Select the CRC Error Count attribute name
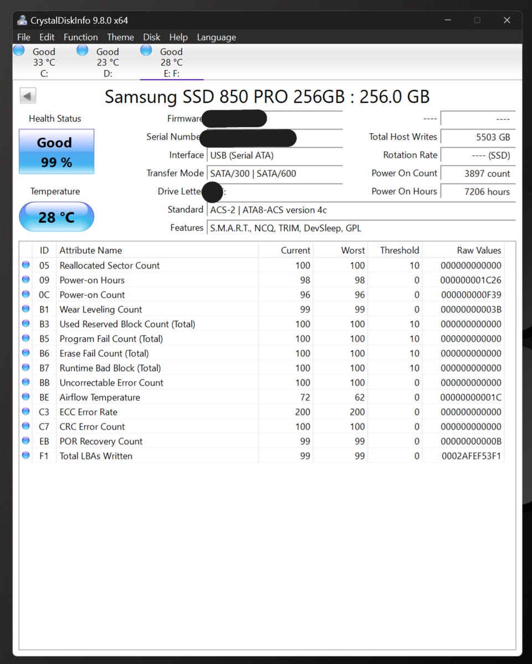532x664 pixels. coord(92,426)
